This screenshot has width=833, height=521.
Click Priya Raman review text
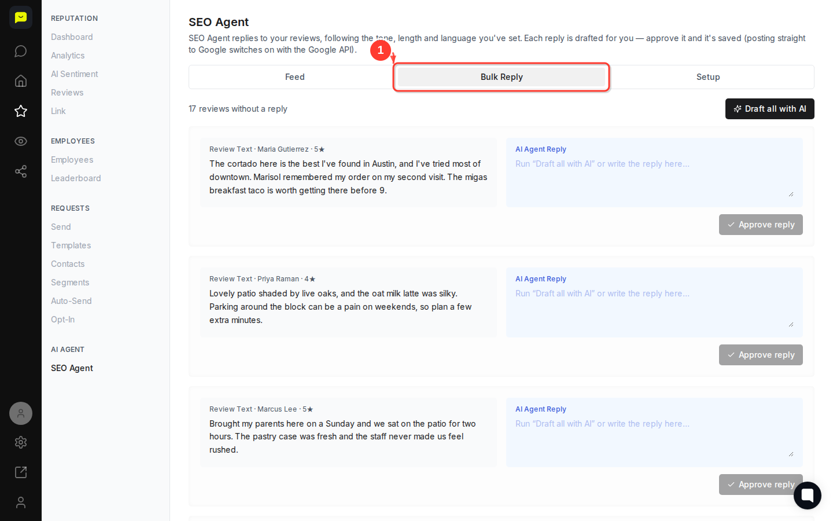point(341,307)
